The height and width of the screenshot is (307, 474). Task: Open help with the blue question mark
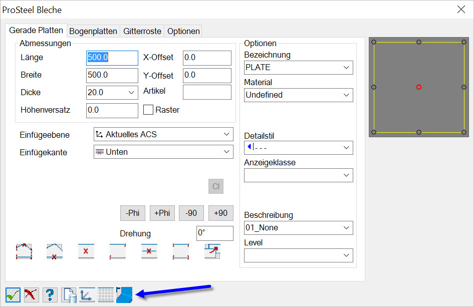click(x=50, y=295)
